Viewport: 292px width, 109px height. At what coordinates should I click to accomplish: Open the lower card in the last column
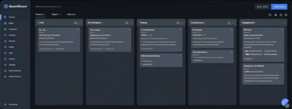263,74
